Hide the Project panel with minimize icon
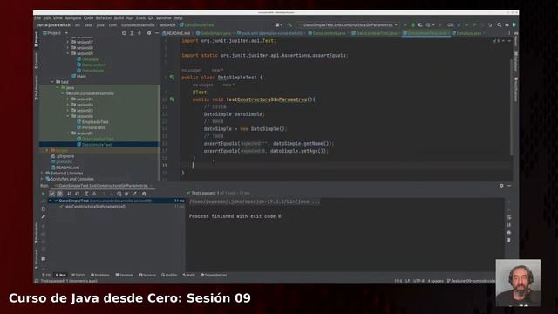Viewport: 558px width, 314px height. click(157, 33)
